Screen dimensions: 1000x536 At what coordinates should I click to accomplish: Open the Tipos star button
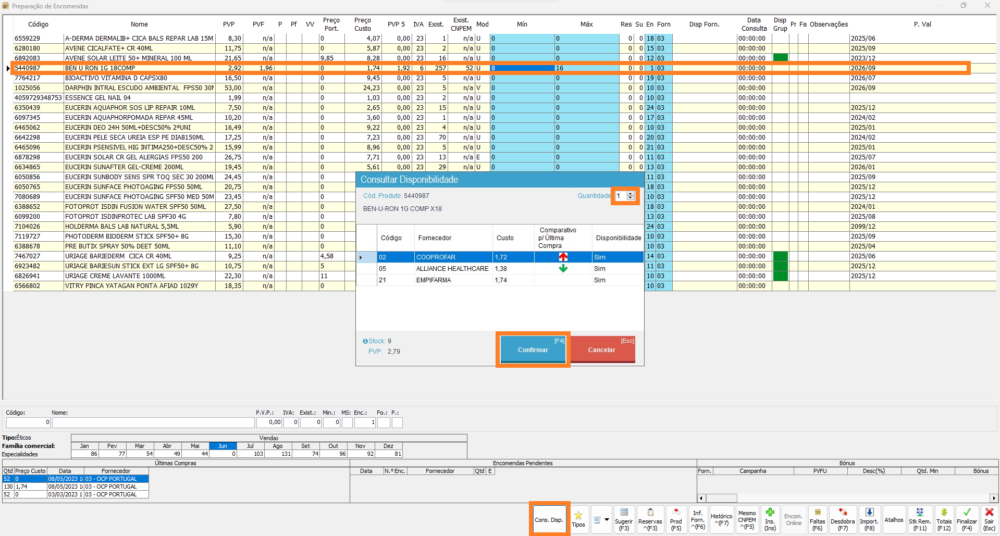click(x=578, y=519)
